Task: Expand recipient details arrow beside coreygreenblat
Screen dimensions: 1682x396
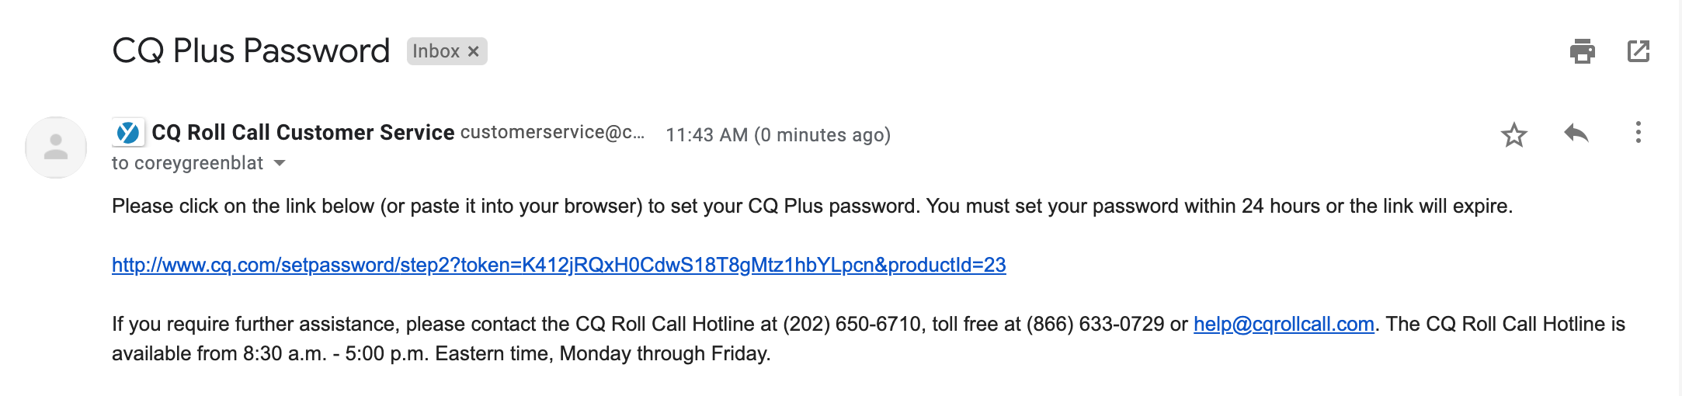Action: (x=280, y=163)
